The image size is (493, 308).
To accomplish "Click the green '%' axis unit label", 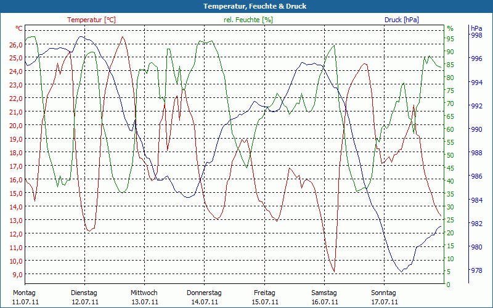I will [450, 28].
